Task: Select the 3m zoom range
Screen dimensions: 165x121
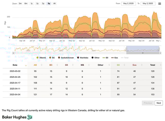Action: tap(20, 4)
